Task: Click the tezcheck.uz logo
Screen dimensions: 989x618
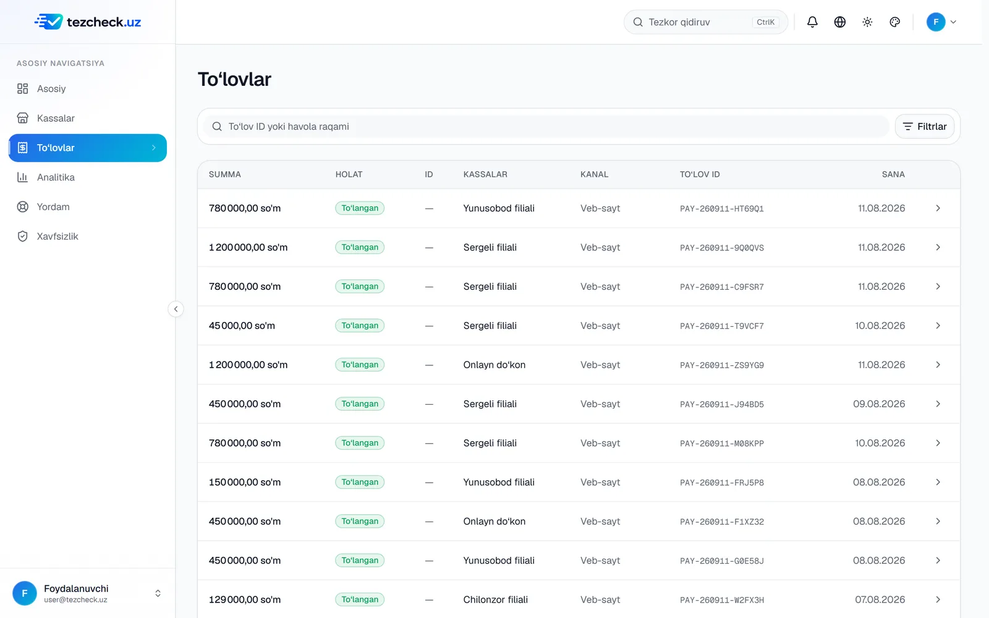Action: [x=88, y=22]
